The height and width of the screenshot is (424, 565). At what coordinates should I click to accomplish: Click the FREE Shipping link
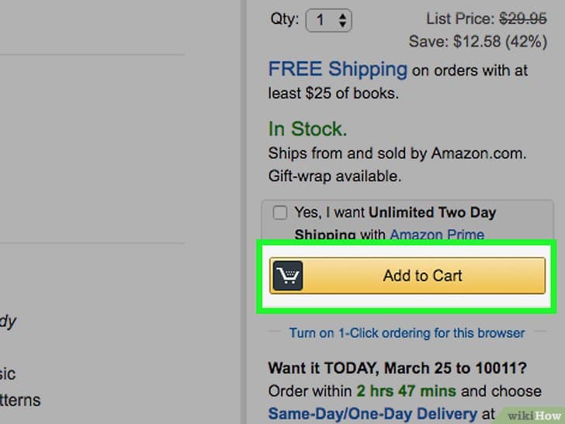pos(338,69)
